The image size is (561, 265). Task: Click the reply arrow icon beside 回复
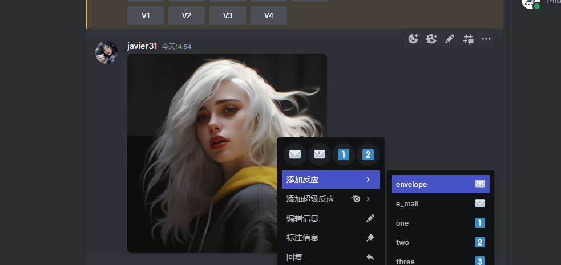pos(370,257)
